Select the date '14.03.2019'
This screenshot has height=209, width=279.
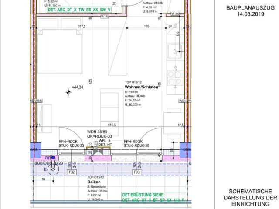pos(250,14)
